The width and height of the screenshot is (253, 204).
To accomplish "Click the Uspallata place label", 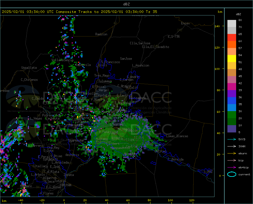I will click(29, 68).
